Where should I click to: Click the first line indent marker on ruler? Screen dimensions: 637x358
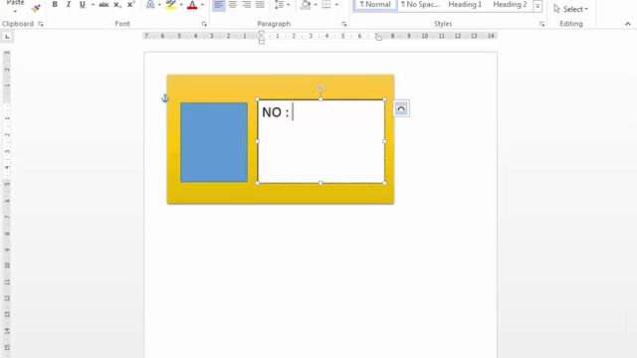262,33
